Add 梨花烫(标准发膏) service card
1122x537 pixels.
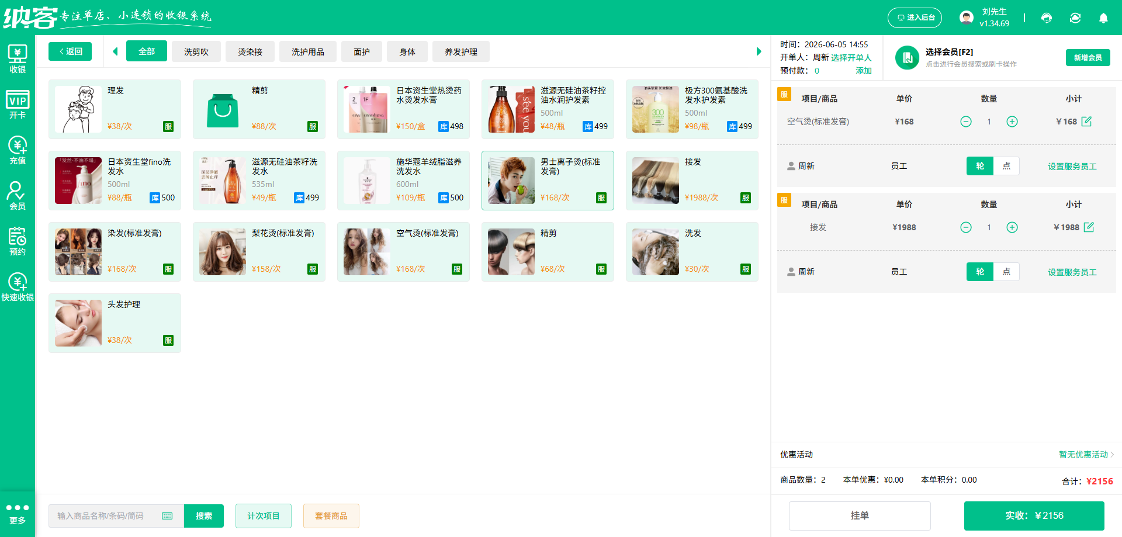click(259, 252)
